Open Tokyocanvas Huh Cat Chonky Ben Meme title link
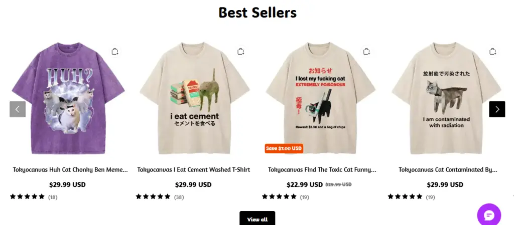Image resolution: width=514 pixels, height=225 pixels. click(70, 170)
